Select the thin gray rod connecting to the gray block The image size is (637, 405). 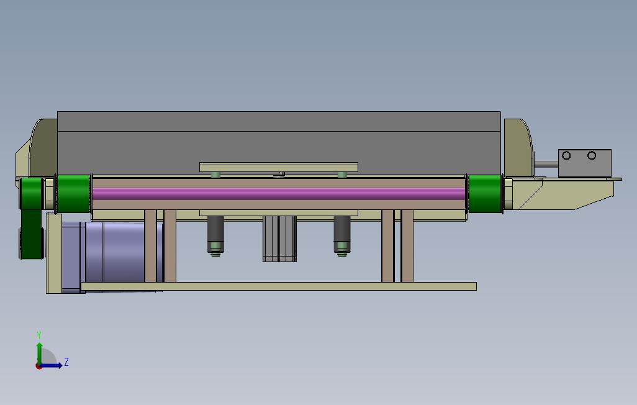pos(546,164)
